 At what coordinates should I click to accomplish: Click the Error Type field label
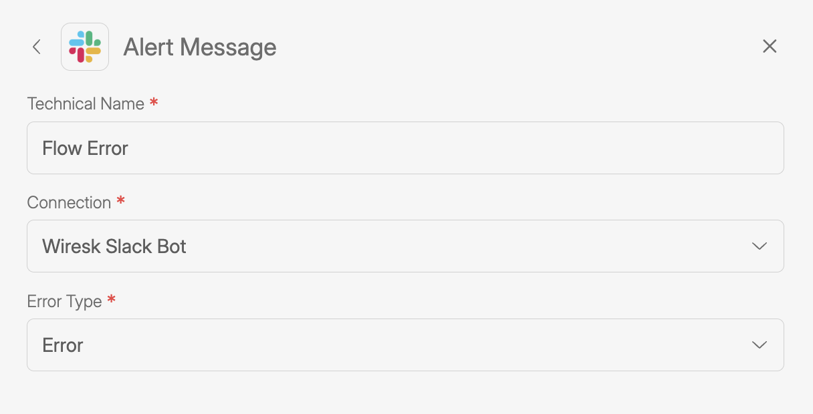[64, 302]
